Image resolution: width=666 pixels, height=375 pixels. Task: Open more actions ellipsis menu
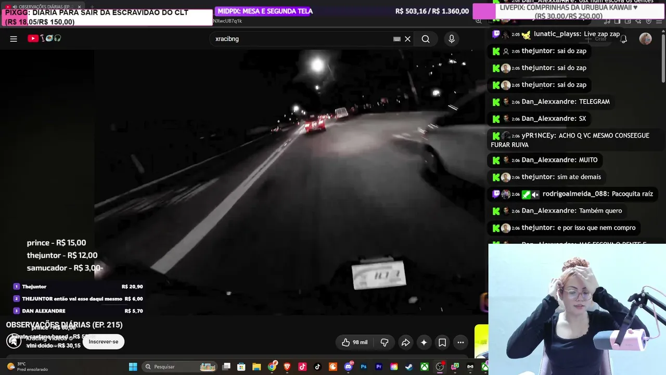pyautogui.click(x=460, y=342)
